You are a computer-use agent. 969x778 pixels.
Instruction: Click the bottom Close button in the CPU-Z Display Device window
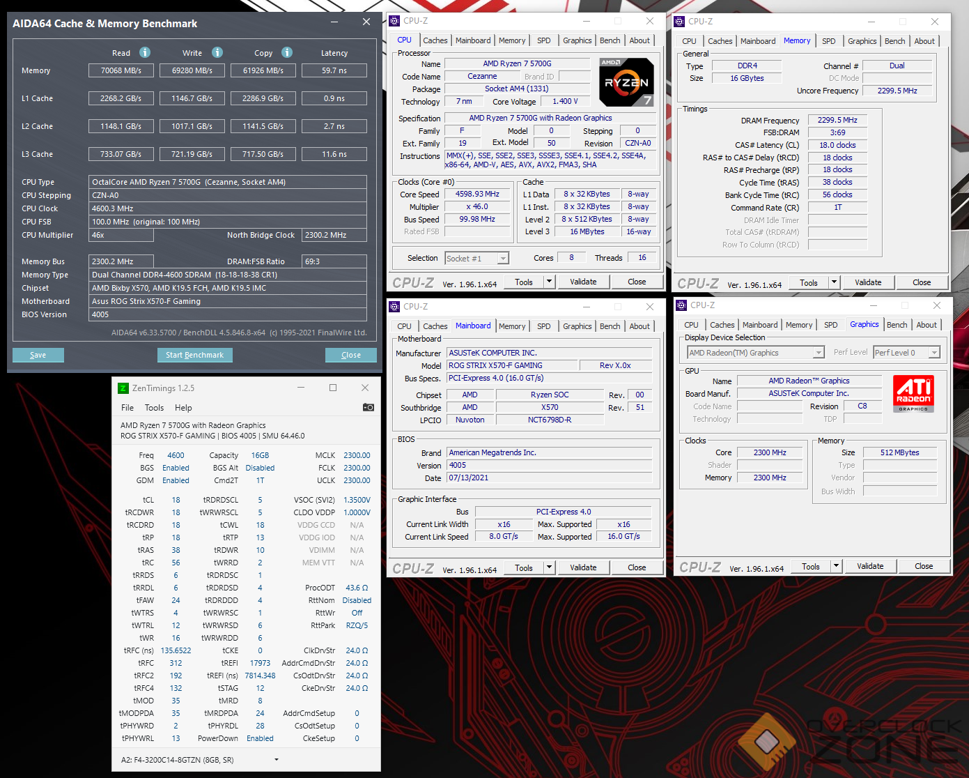[x=924, y=566]
